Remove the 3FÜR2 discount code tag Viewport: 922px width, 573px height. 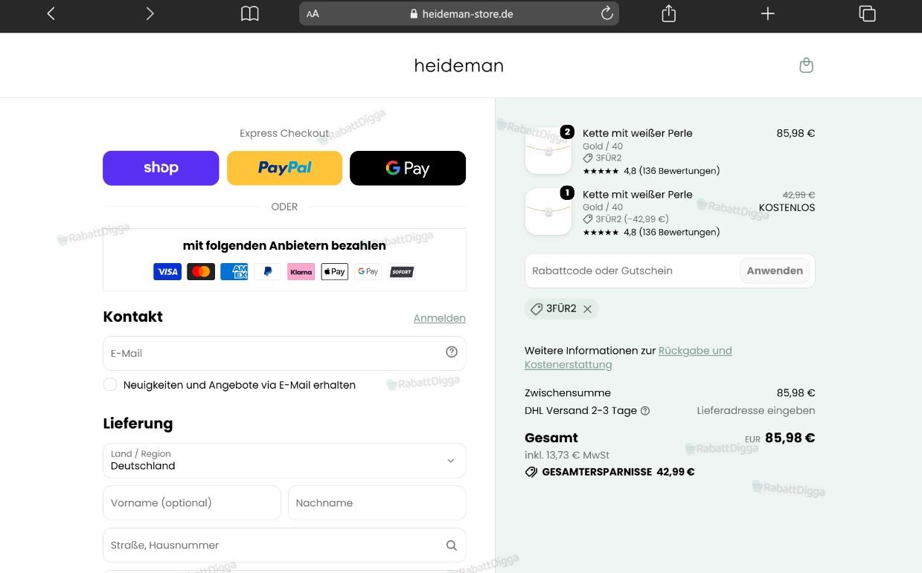point(587,309)
